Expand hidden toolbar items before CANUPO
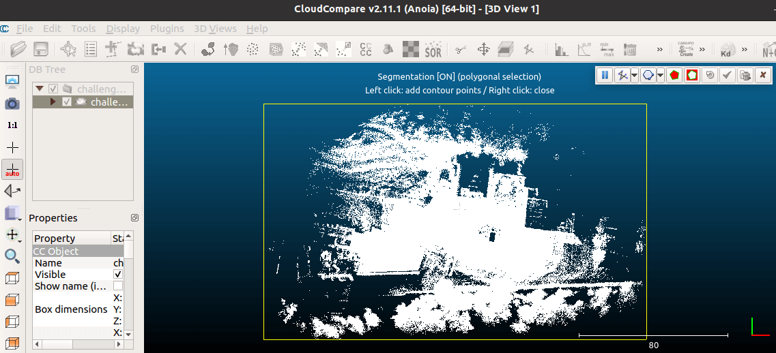 660,49
